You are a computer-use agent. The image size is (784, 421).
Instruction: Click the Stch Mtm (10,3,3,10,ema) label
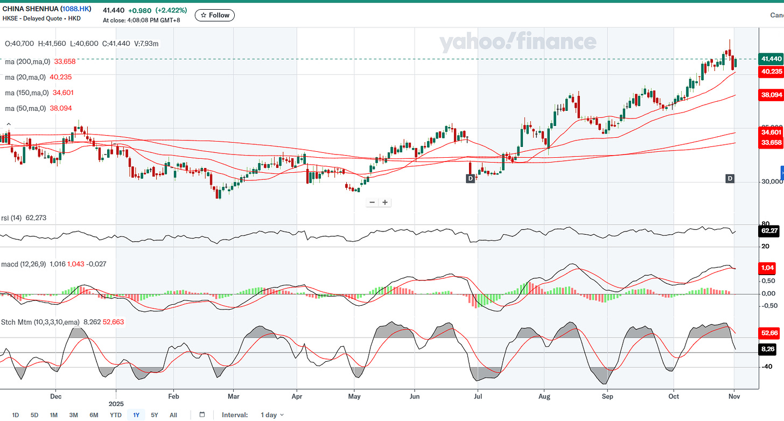pos(40,322)
